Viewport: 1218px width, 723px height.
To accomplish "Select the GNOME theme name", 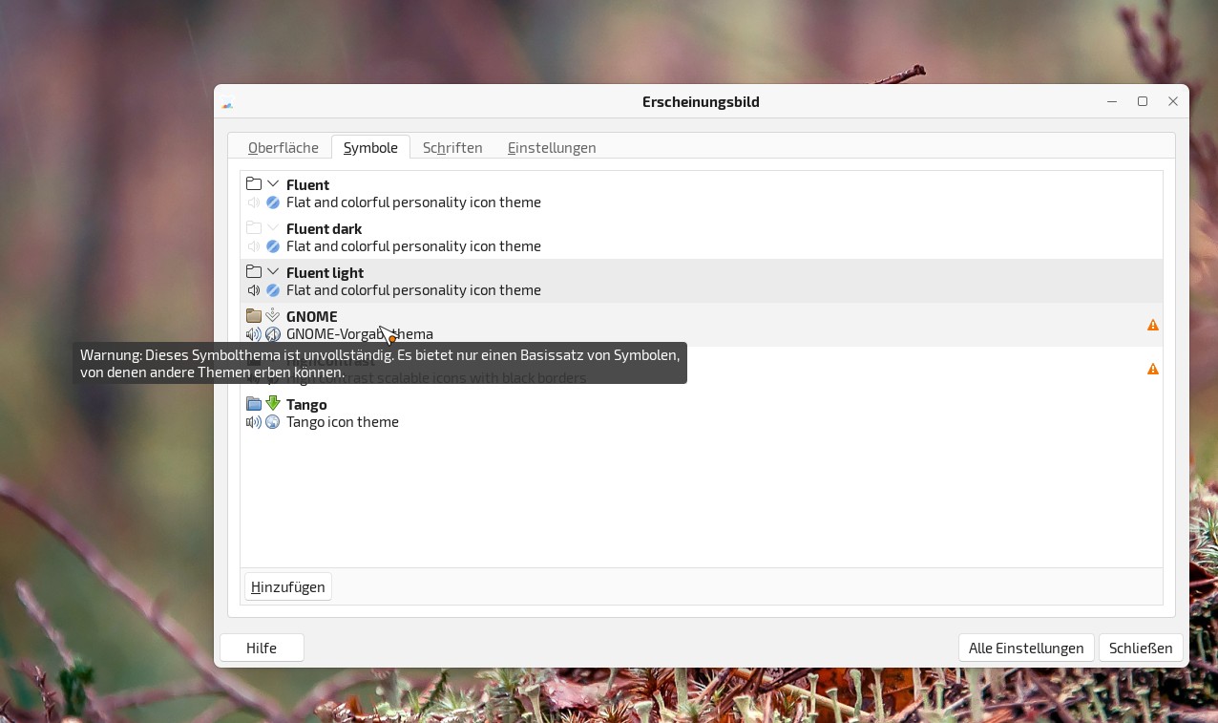I will (x=312, y=316).
